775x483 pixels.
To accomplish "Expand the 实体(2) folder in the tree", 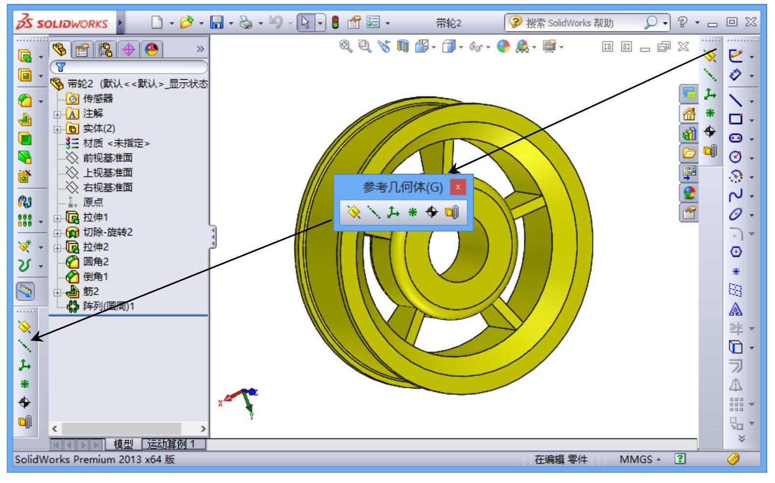I will point(58,129).
